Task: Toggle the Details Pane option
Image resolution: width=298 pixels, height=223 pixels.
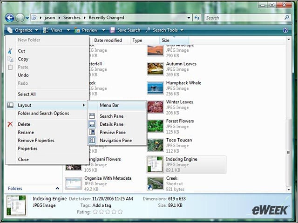Action: point(117,124)
